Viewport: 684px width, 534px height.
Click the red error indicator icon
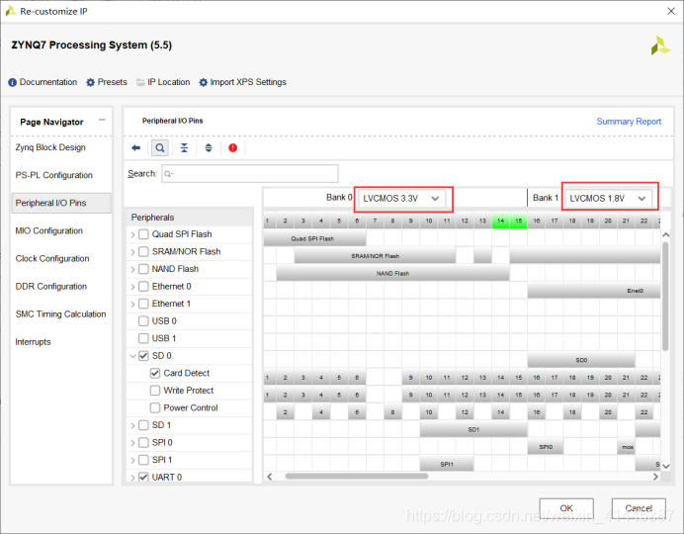233,148
